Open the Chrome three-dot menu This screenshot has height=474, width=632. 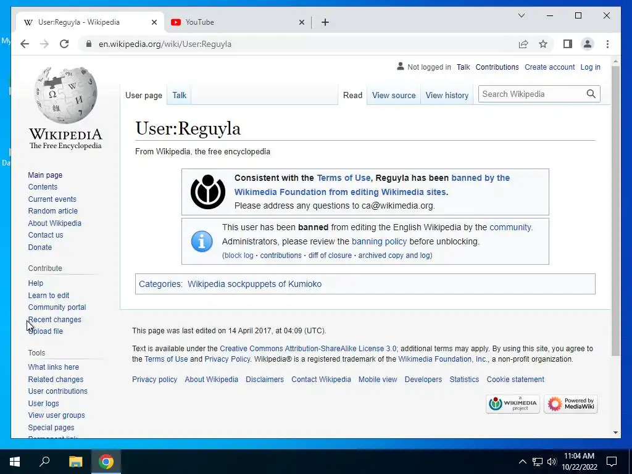607,44
